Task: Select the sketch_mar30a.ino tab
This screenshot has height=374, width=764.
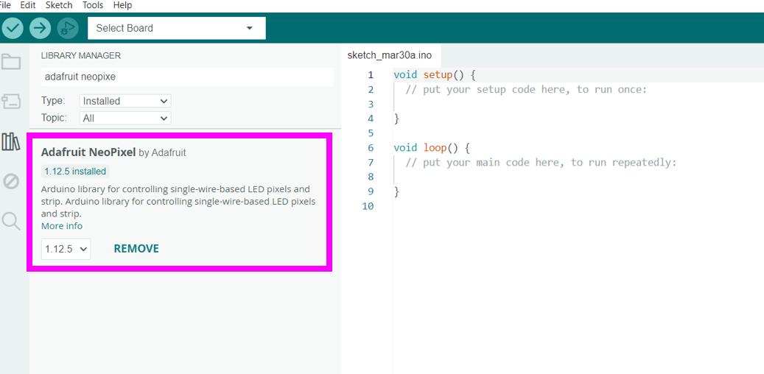Action: click(389, 55)
